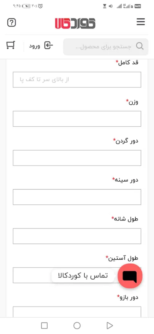Click the طول شانه shoulder input
Screen dimensions: 154x334
[x=77, y=236]
